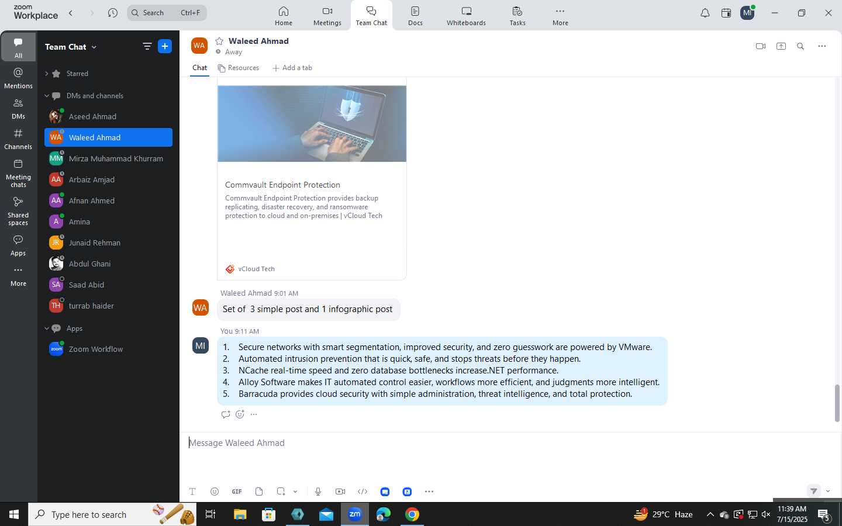This screenshot has height=526, width=842.
Task: Go back with the left arrow
Action: [71, 13]
